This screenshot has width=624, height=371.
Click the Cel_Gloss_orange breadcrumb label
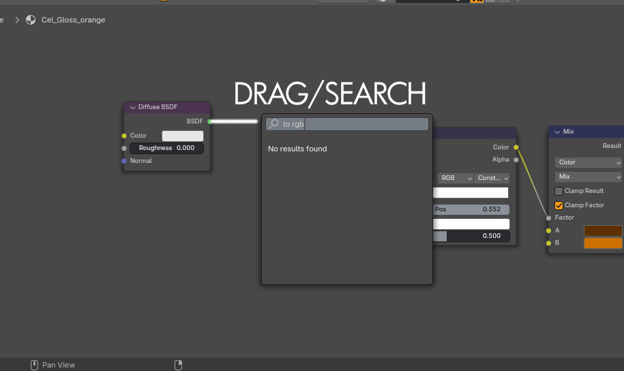tap(74, 20)
